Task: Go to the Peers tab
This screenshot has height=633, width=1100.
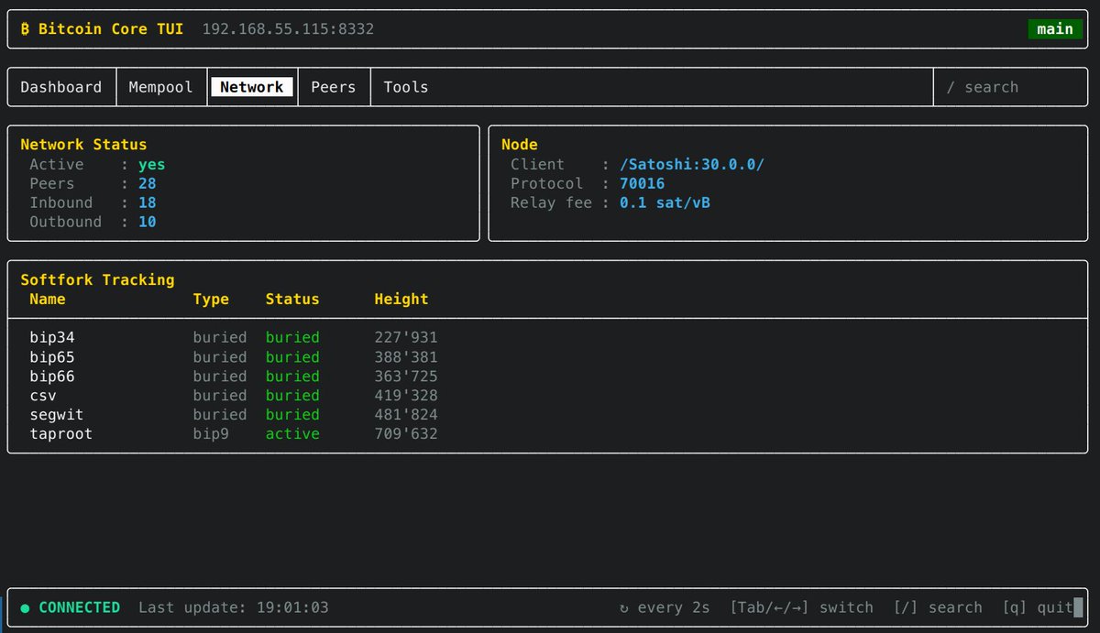Action: [334, 87]
